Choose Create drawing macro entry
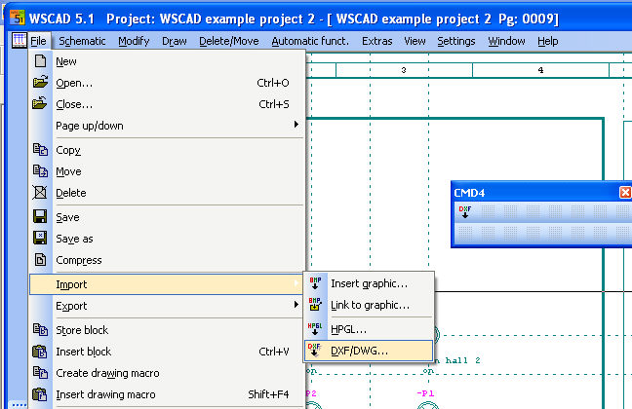 point(167,373)
